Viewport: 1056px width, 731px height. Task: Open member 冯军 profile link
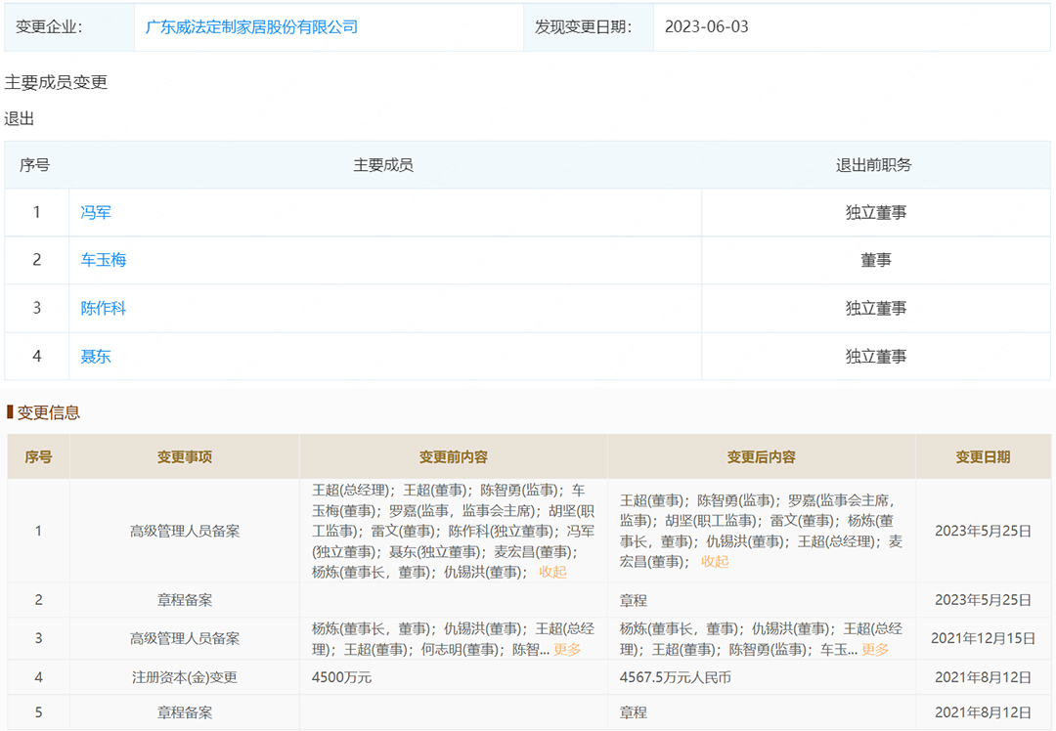tap(96, 213)
